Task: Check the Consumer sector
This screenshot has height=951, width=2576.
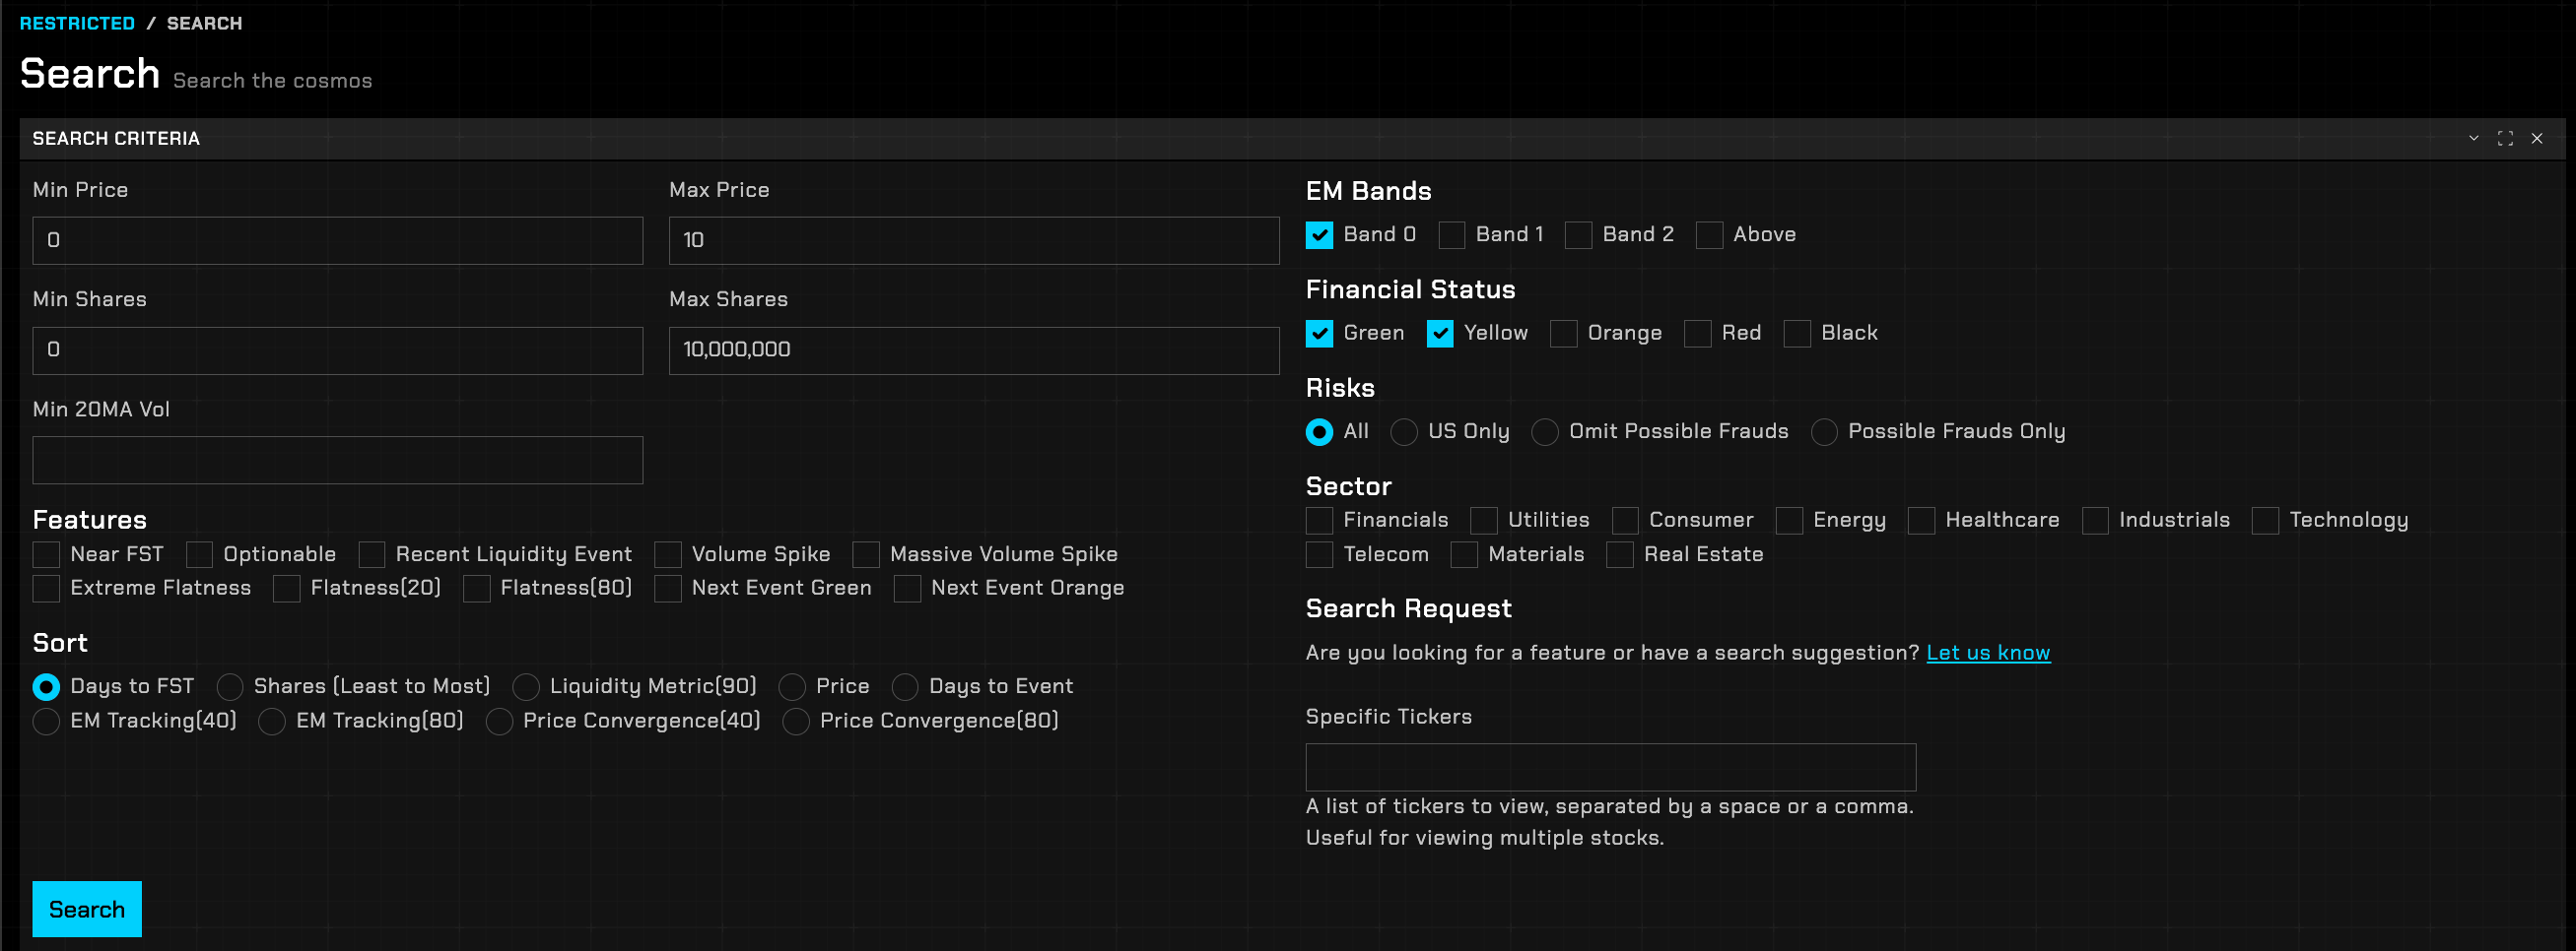Action: [1625, 521]
